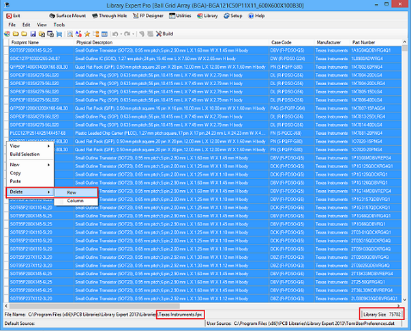Sort by the Manufacturer column header
The width and height of the screenshot is (411, 331).
pyautogui.click(x=328, y=42)
